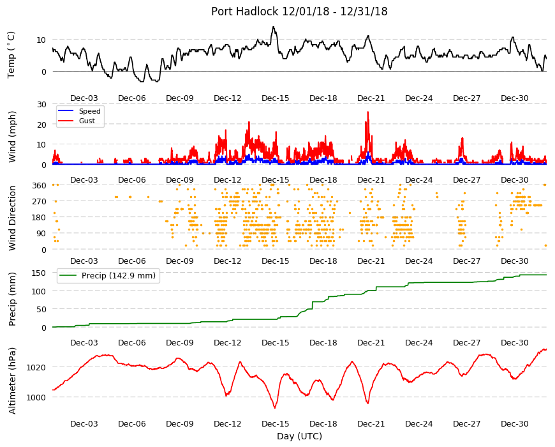Screen dimensions: 555x447
Task: Click the 150 tick on precipitation axis
Action: click(39, 273)
